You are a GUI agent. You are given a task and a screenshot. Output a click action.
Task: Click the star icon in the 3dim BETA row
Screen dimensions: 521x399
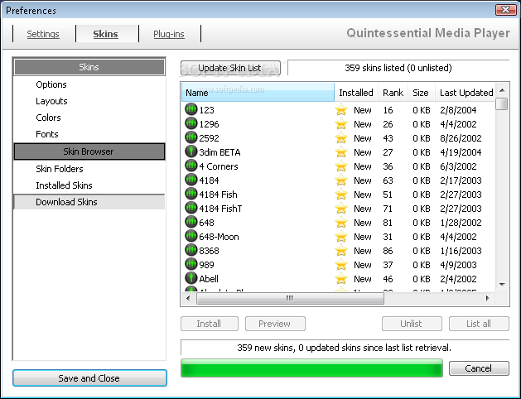point(341,152)
